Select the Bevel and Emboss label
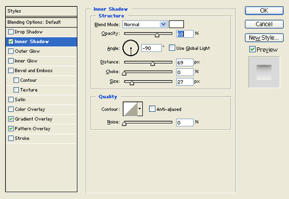Screen dimensions: 289x199 [x=34, y=70]
